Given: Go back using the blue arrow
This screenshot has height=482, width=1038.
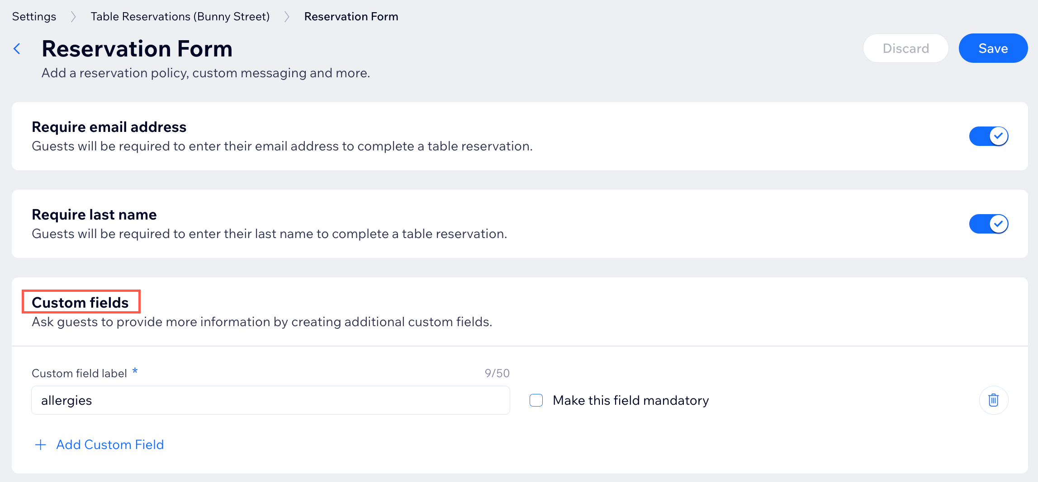Looking at the screenshot, I should coord(17,49).
